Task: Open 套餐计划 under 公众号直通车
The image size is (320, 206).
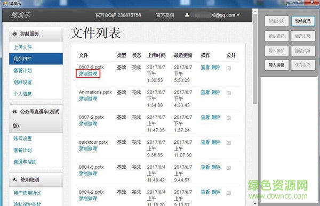Action: (x=22, y=150)
